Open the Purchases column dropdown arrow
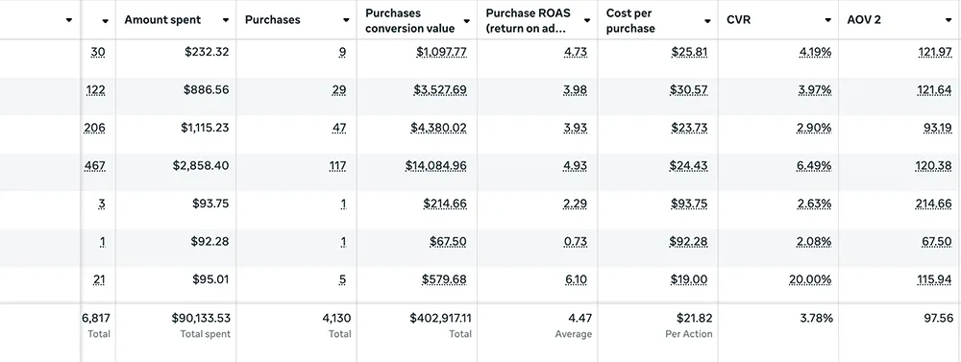961x362 pixels. 346,20
